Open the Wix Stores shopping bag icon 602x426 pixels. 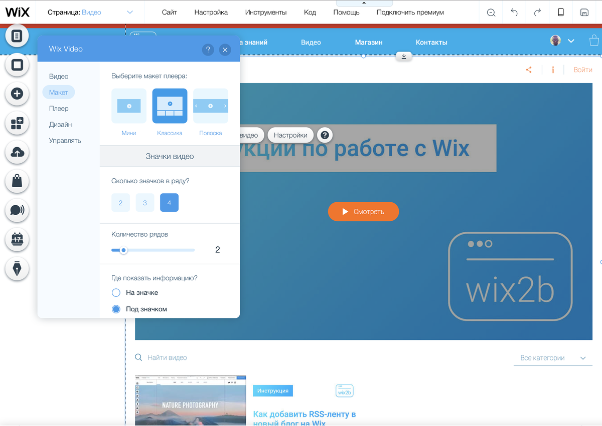pos(17,181)
